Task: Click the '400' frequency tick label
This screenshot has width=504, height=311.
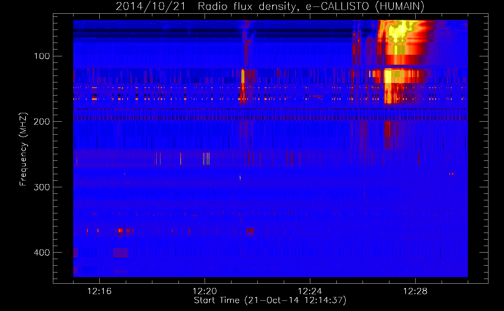Action: point(42,252)
